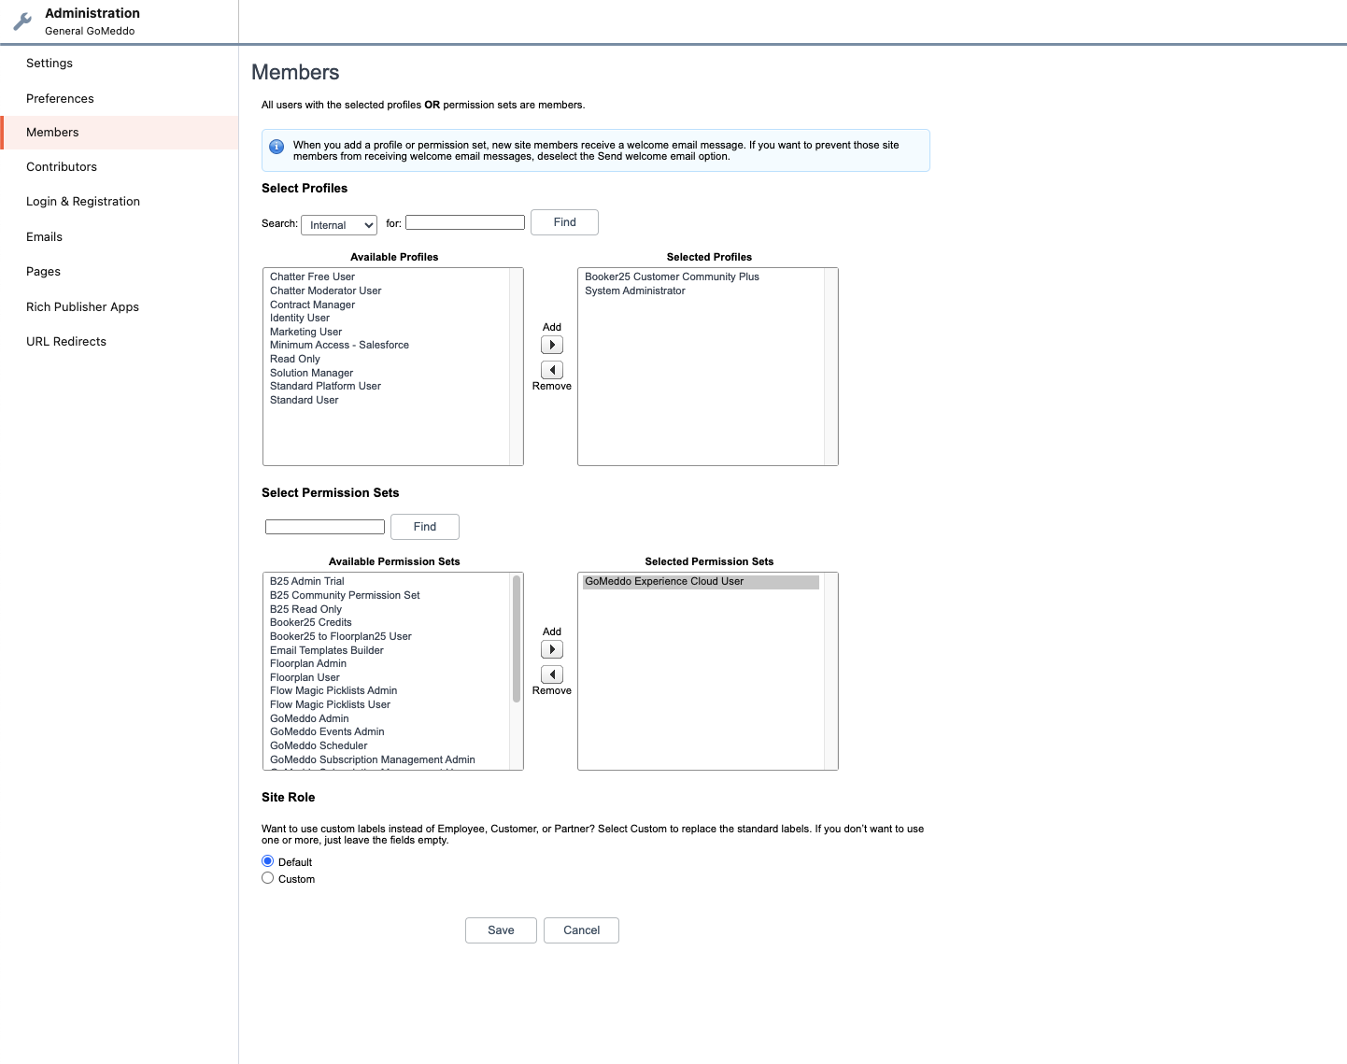
Task: Click the permission set search input field
Action: coord(324,526)
